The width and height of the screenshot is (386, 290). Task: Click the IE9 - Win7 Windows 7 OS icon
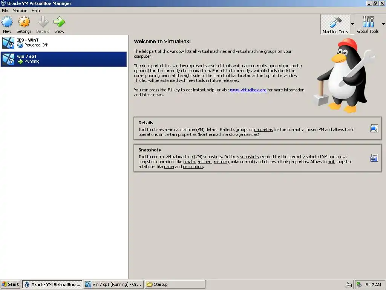click(x=8, y=43)
